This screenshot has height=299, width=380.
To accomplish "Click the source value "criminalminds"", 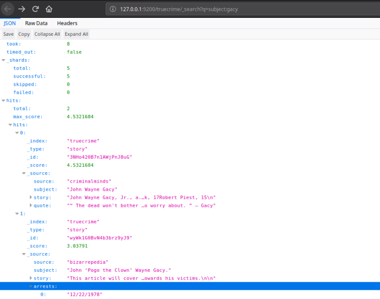I will [89, 181].
